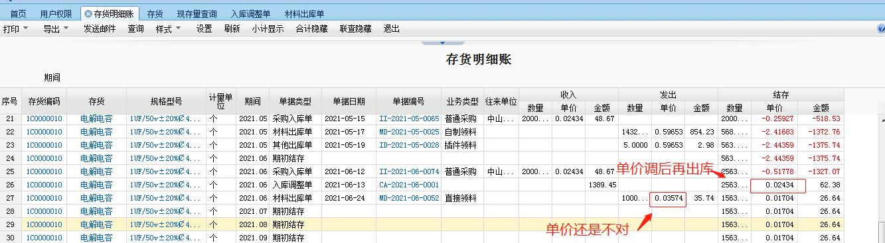Viewport: 885px width, 243px height.
Task: Toggle 合计隐藏 in the toolbar
Action: [x=312, y=28]
